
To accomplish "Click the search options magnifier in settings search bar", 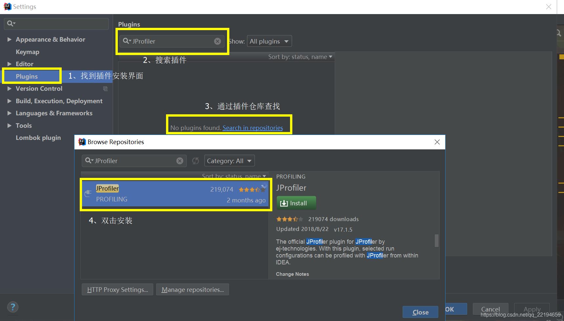I will 11,23.
